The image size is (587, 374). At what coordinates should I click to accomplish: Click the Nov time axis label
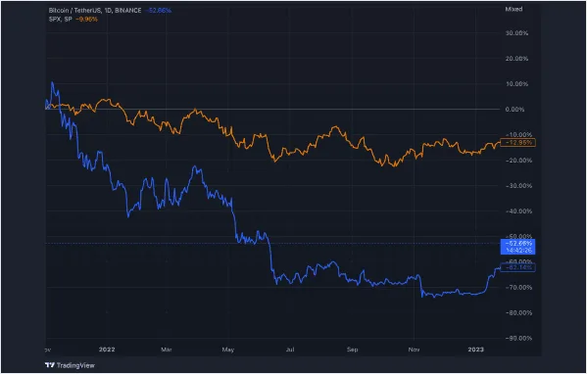(x=414, y=350)
